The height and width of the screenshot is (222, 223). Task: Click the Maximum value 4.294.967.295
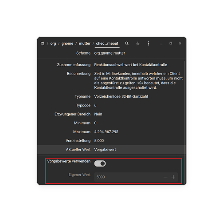(x=106, y=132)
